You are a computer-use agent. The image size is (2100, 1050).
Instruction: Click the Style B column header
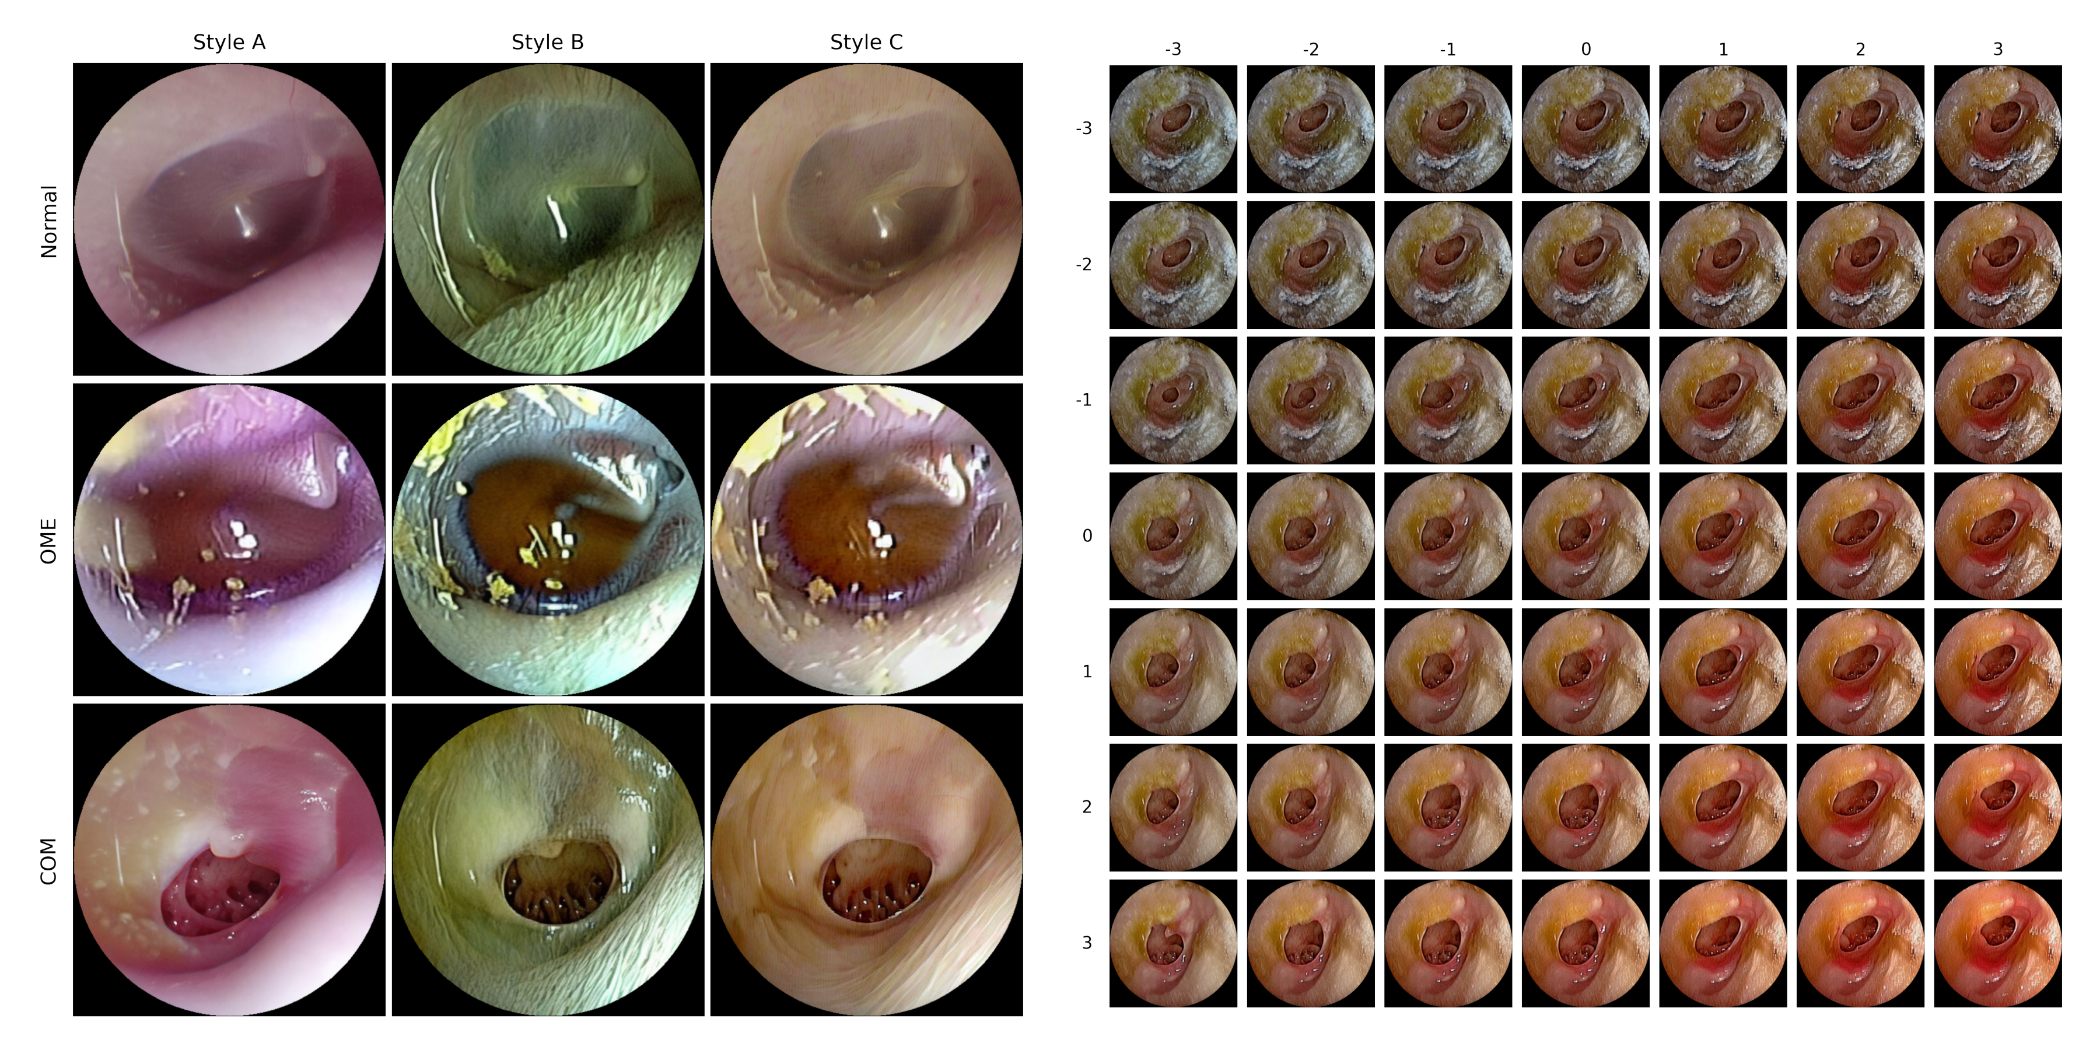pos(548,43)
